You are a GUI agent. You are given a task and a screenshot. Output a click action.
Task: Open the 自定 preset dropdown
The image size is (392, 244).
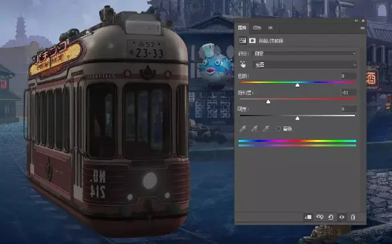coord(304,53)
